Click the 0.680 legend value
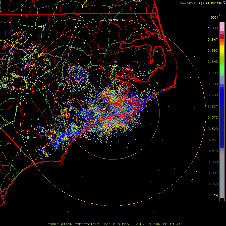The width and height of the screenshot is (226, 226). point(213,95)
